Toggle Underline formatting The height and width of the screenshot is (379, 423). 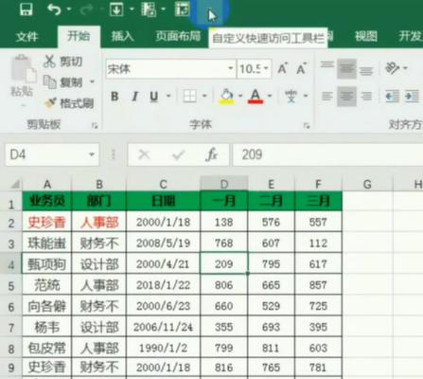click(154, 96)
